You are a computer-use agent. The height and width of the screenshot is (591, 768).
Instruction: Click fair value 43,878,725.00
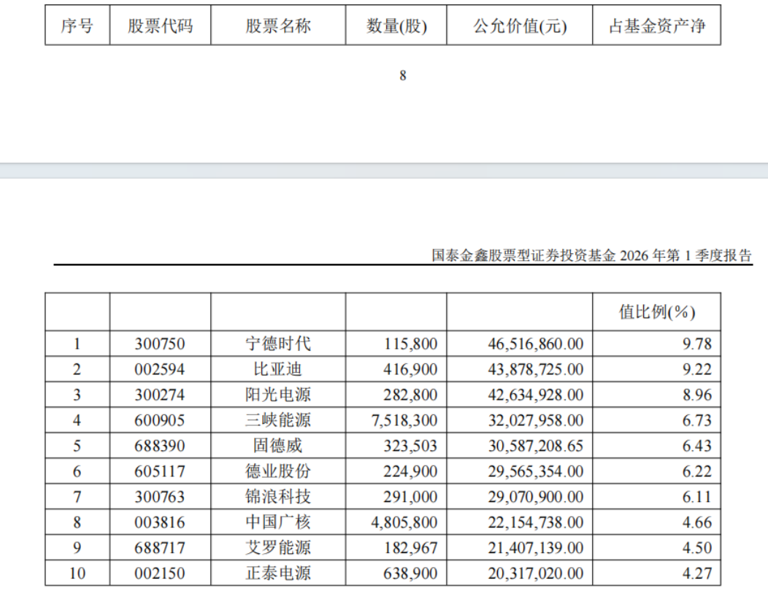pos(535,369)
